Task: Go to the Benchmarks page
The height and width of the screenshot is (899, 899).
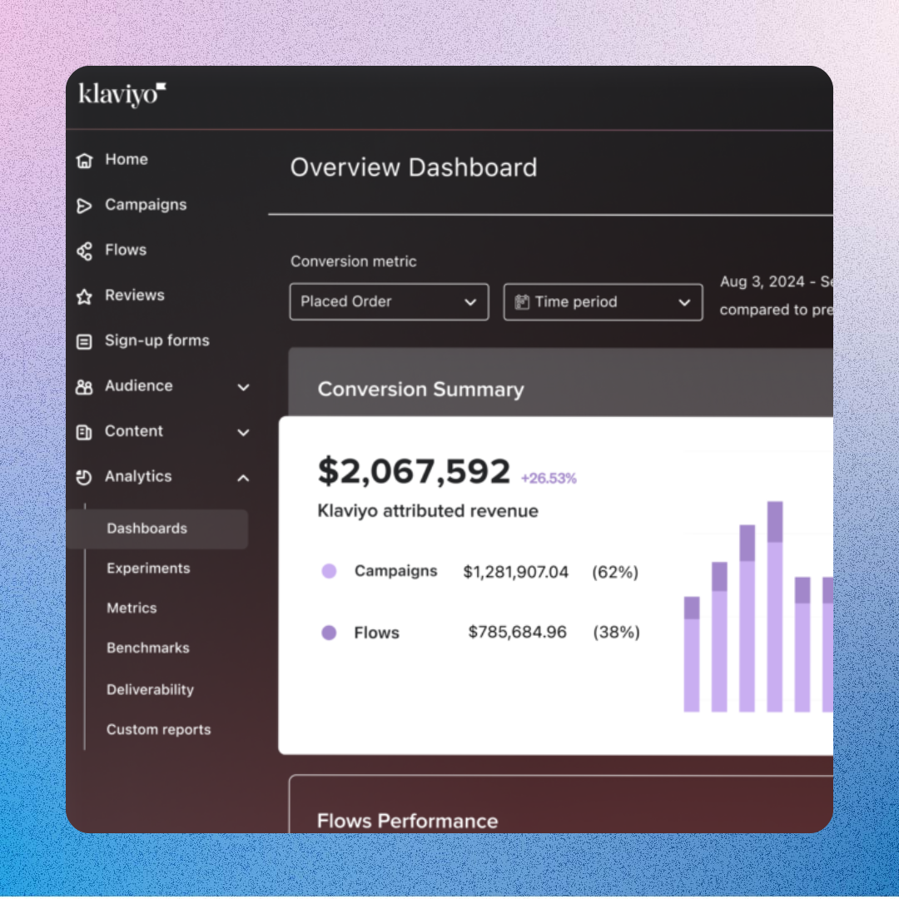Action: 148,648
